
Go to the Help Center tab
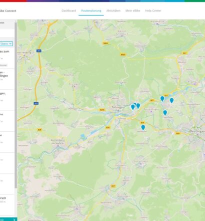point(153,11)
